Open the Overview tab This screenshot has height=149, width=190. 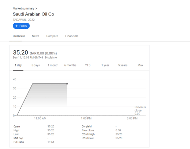(19, 36)
